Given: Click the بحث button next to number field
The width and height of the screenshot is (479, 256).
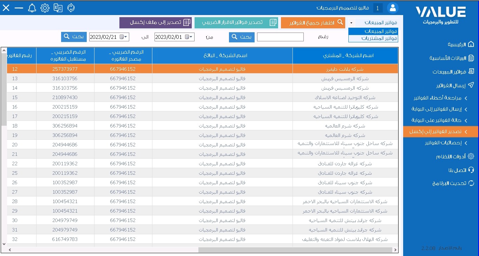Looking at the screenshot, I should (x=242, y=37).
